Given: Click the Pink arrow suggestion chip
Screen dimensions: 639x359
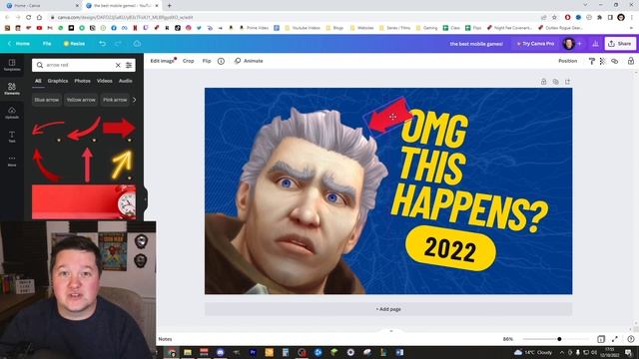Looking at the screenshot, I should point(115,100).
